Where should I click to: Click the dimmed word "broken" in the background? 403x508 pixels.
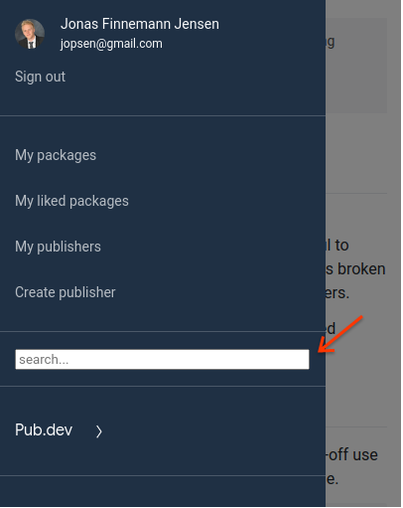point(361,268)
